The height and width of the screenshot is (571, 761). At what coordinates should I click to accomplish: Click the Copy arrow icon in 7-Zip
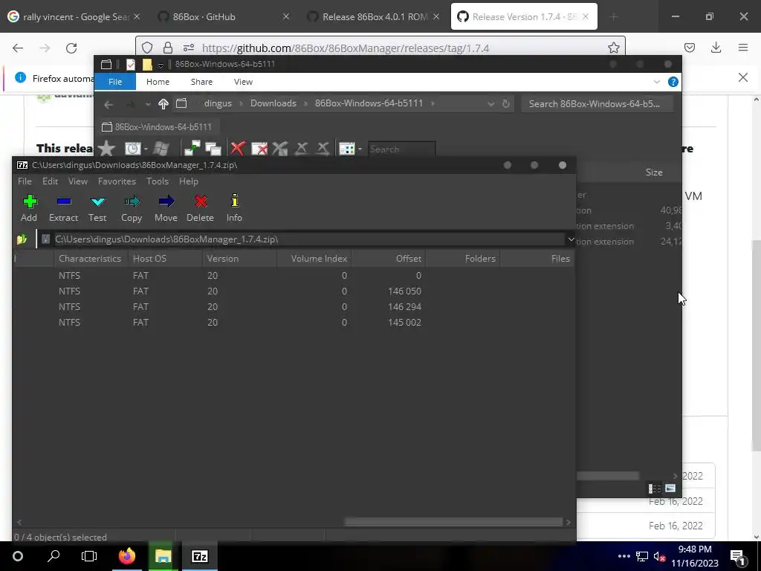(x=132, y=201)
